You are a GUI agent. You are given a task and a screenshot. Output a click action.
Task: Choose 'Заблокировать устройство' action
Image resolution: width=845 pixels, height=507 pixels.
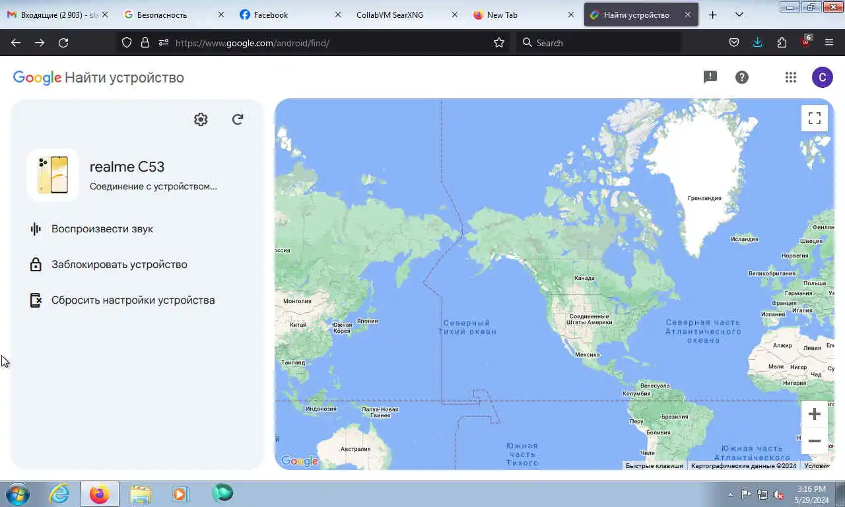(x=119, y=265)
